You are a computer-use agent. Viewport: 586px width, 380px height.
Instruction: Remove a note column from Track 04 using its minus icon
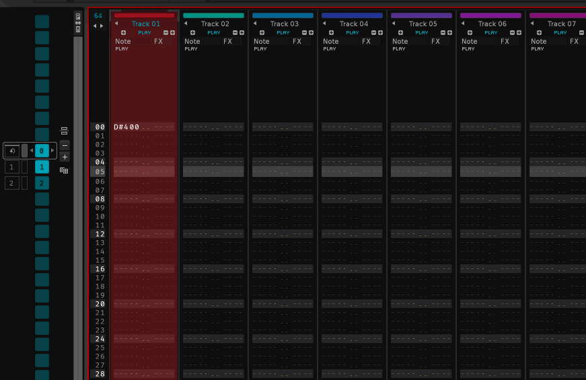coord(373,32)
